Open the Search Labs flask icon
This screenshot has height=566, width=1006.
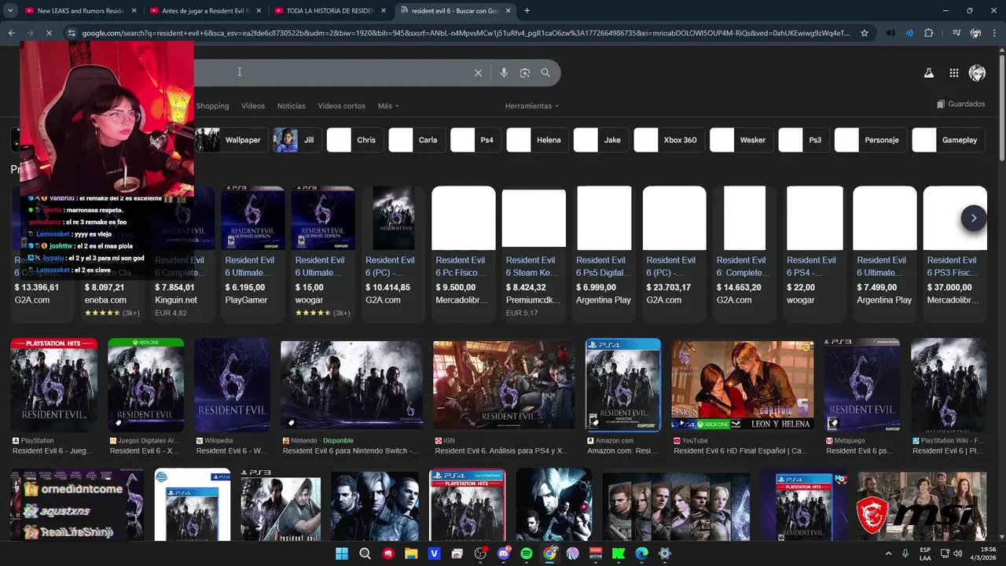coord(928,73)
